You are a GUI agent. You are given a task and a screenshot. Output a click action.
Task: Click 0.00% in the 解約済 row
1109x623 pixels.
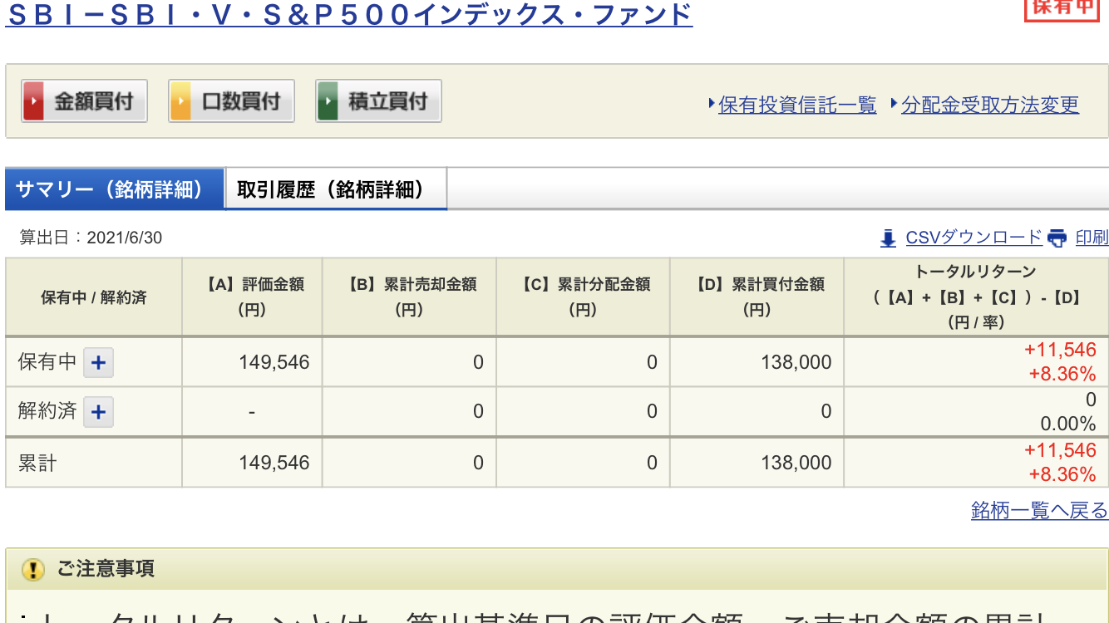(1068, 424)
